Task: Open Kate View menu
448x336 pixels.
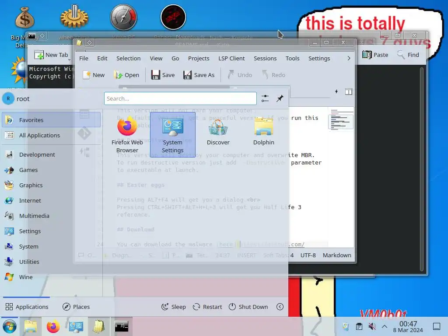Action: pyautogui.click(x=156, y=58)
